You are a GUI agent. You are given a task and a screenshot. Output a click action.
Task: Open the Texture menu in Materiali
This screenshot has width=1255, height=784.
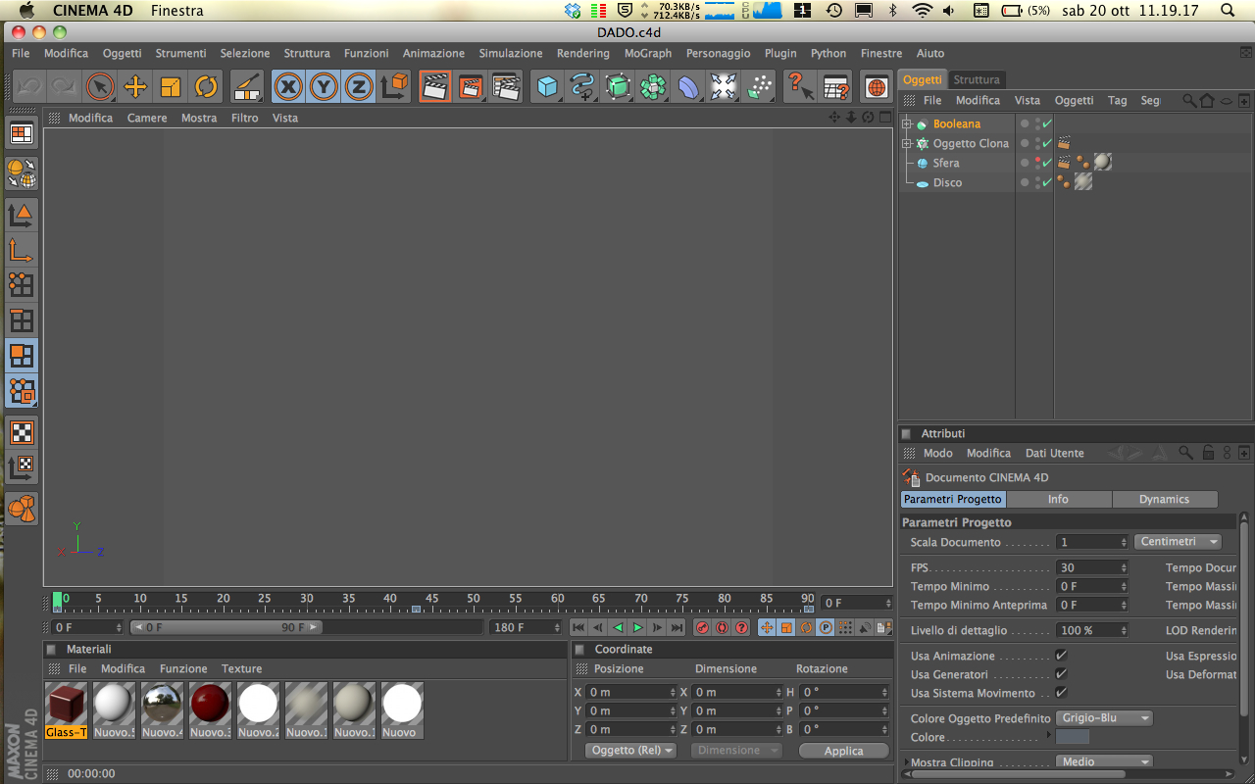pos(241,668)
